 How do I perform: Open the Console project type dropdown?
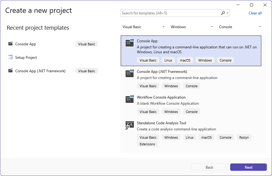(x=240, y=27)
